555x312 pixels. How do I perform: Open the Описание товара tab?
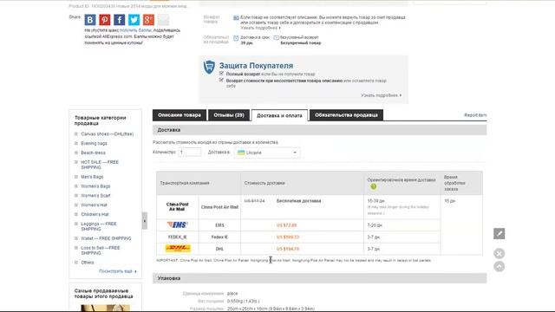pyautogui.click(x=180, y=115)
